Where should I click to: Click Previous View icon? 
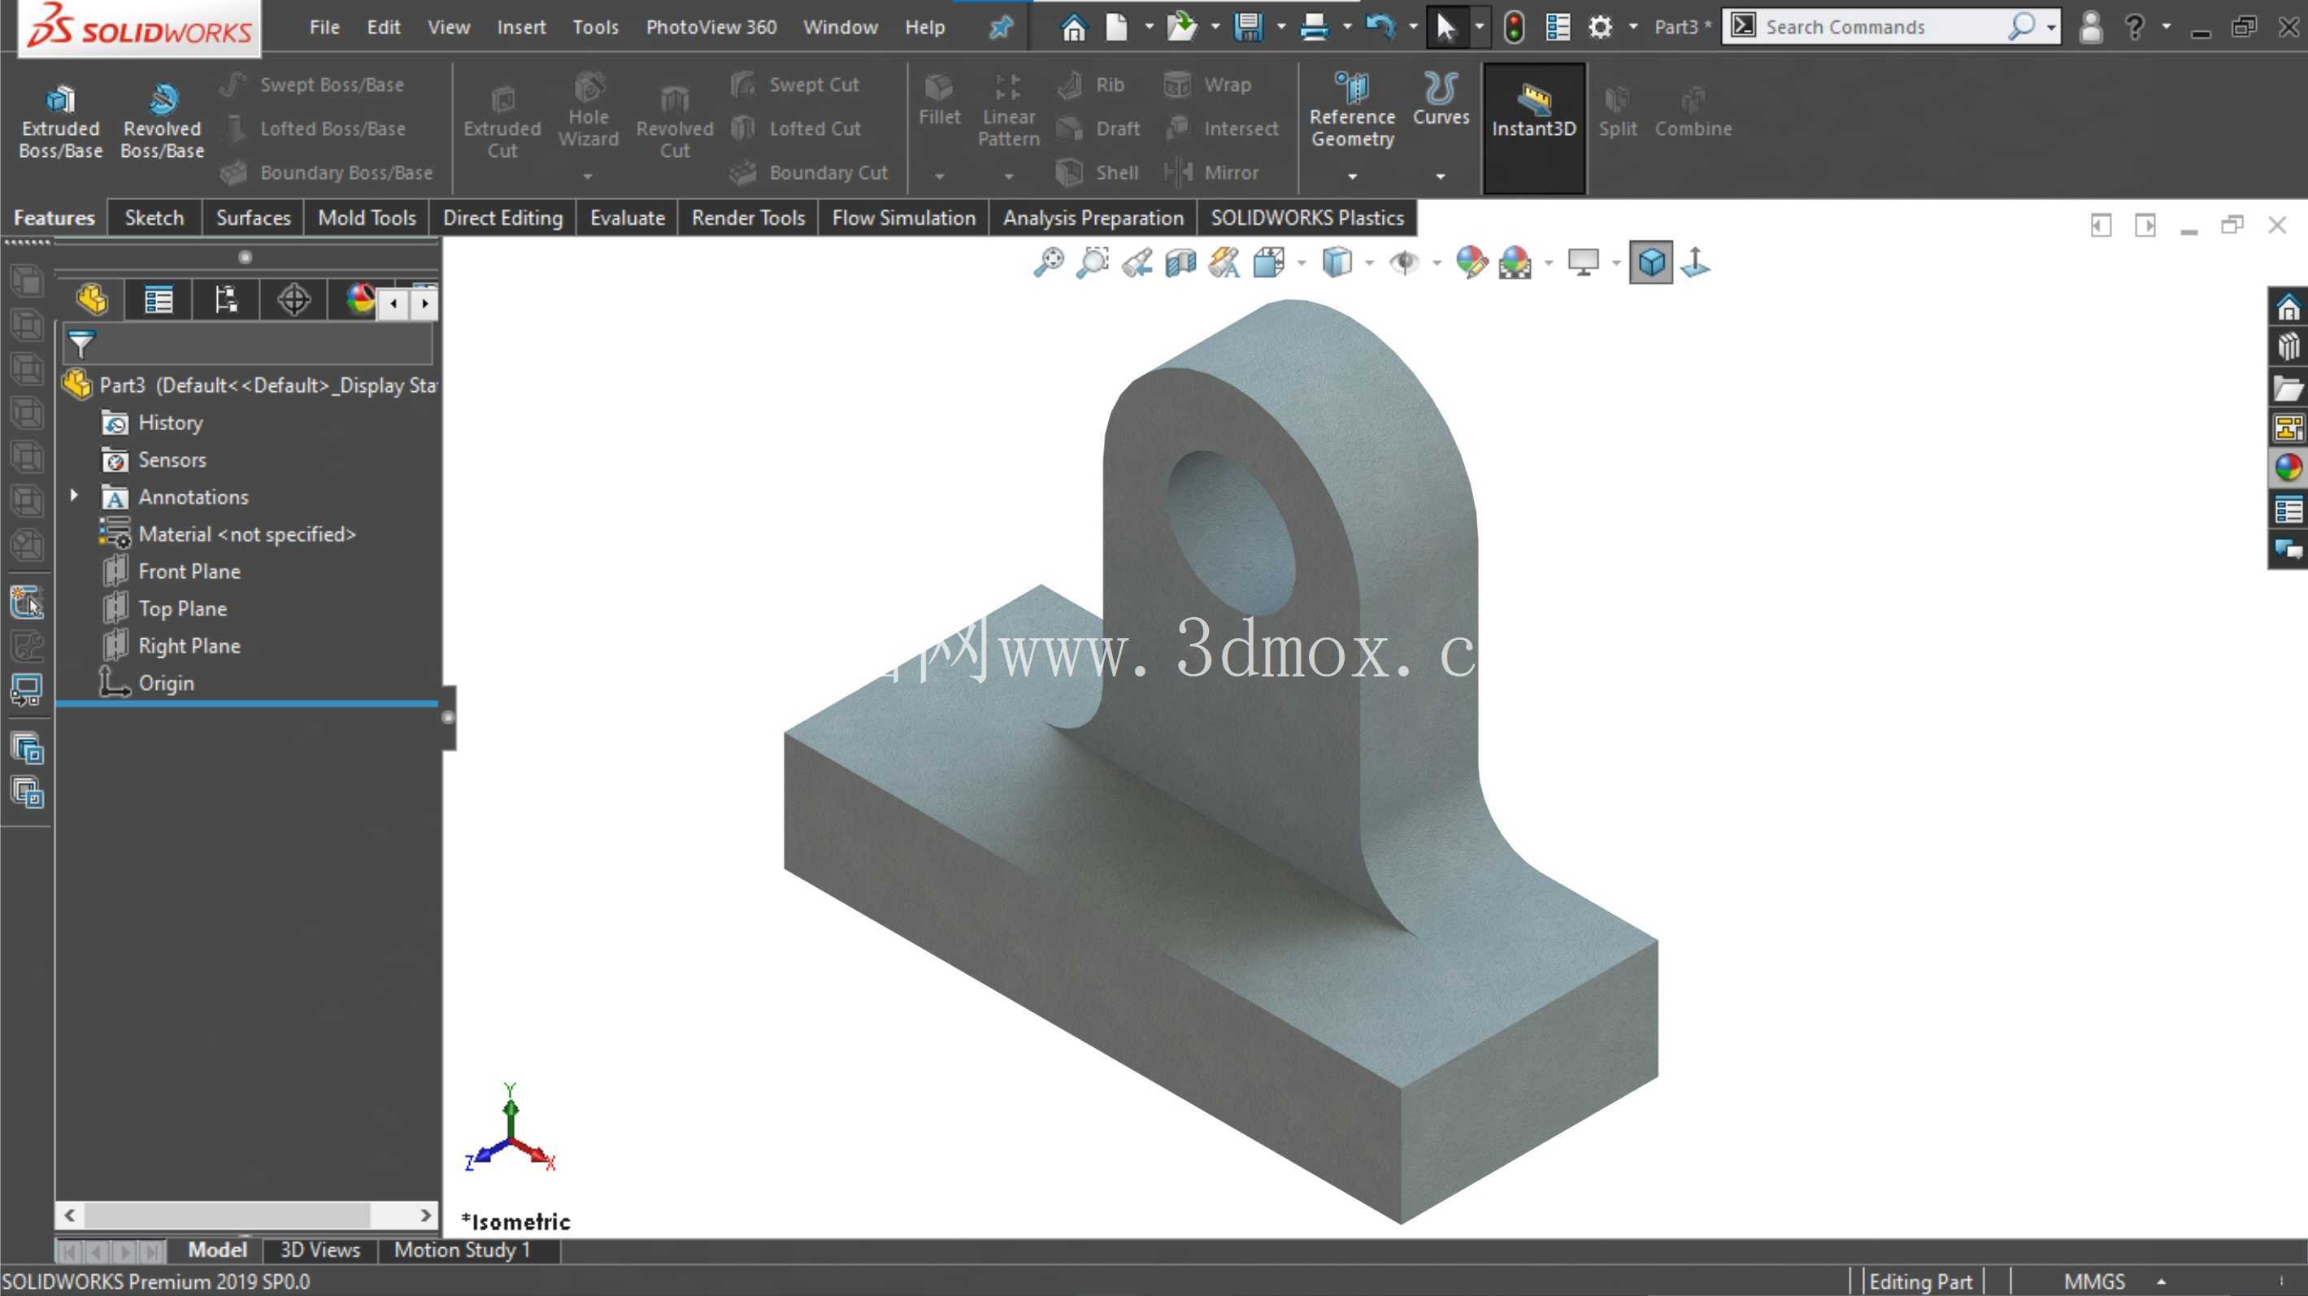coord(1137,263)
